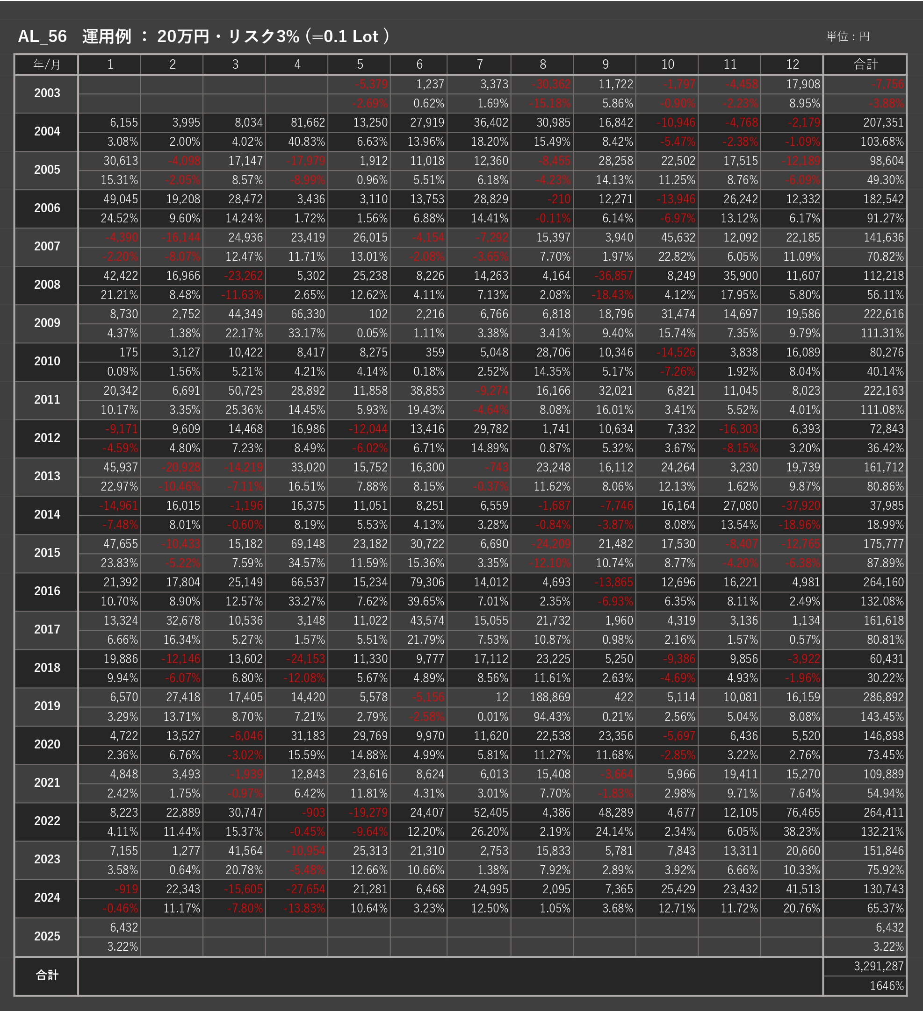The width and height of the screenshot is (923, 1011).
Task: Click the 2016 yearly total 264,160
Action: (x=883, y=582)
